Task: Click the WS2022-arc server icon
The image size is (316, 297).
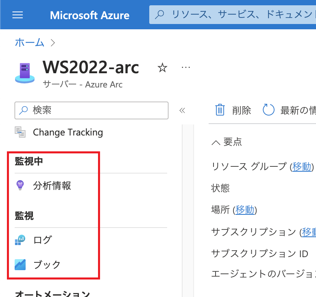Action: 25,73
